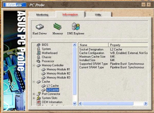This screenshot has height=113, width=154.
Task: Click the Memory Module #3 chip icon
Action: [x=43, y=78]
